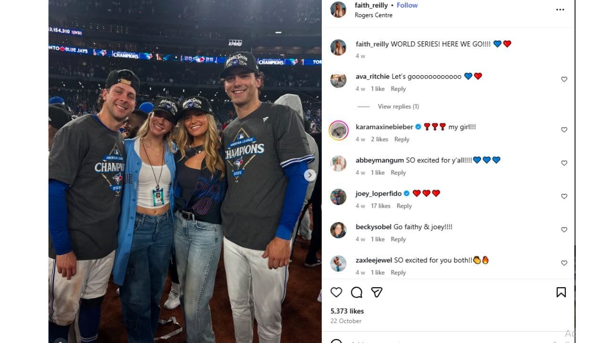610x343 pixels.
Task: Expand View replies under ava_ritchie's comment
Action: coord(398,106)
